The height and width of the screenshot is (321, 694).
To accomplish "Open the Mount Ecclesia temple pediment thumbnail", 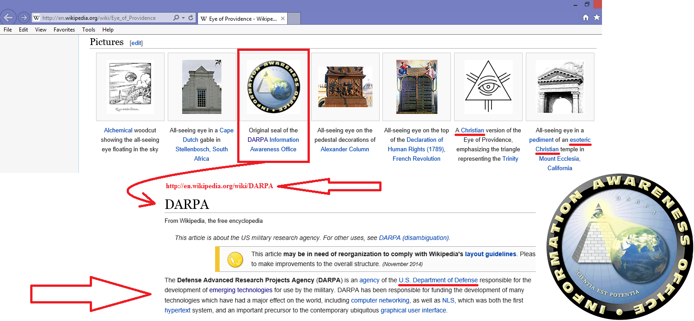I will (x=560, y=87).
